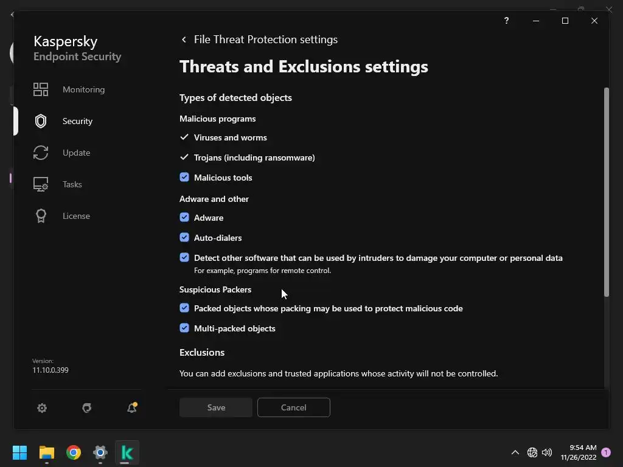Open notification count badge in tray
The image size is (623, 467).
tap(606, 452)
